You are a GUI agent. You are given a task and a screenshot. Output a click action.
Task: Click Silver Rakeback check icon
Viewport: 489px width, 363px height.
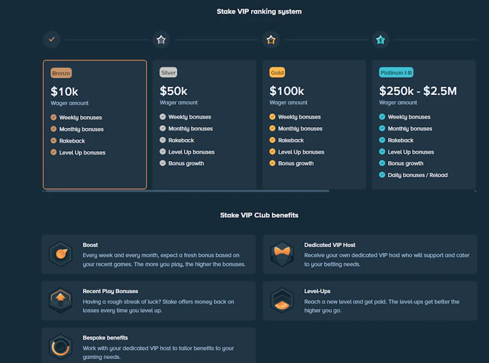pos(163,140)
